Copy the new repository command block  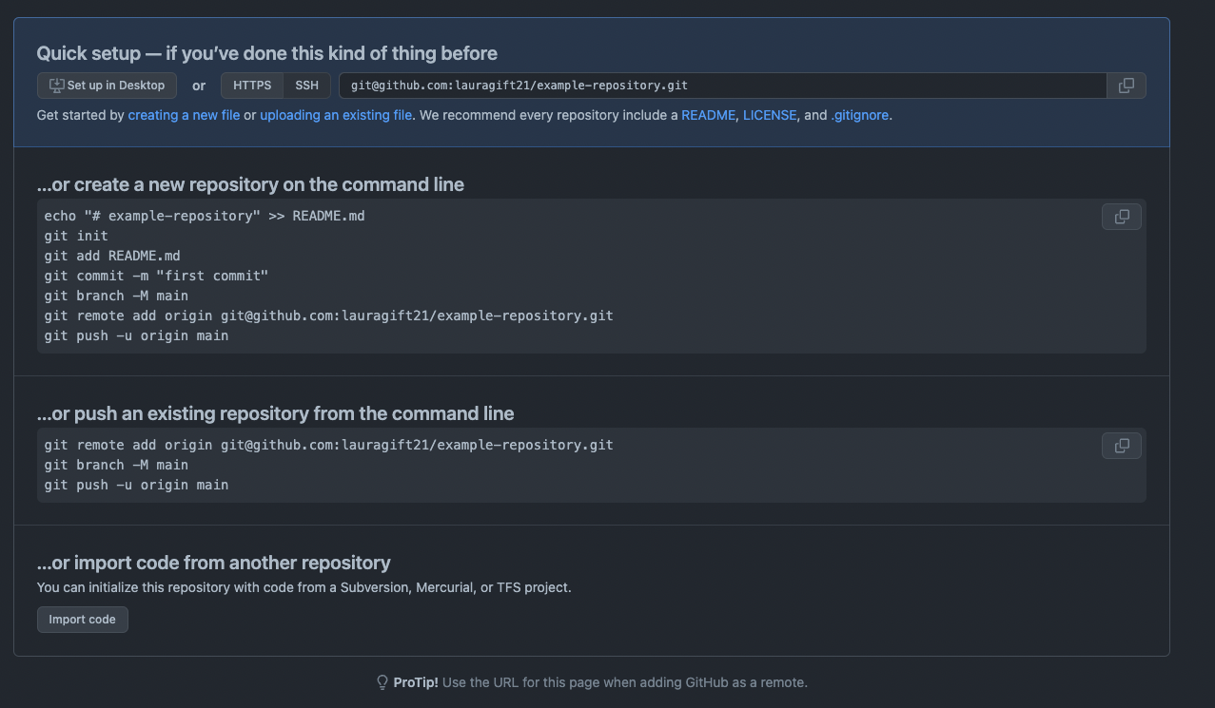click(x=1121, y=217)
